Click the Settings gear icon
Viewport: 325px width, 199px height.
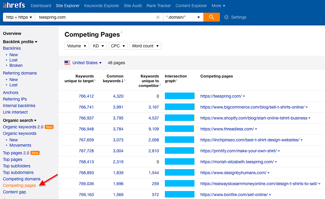(x=226, y=17)
